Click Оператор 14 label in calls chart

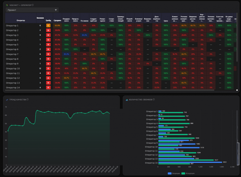click(151, 163)
